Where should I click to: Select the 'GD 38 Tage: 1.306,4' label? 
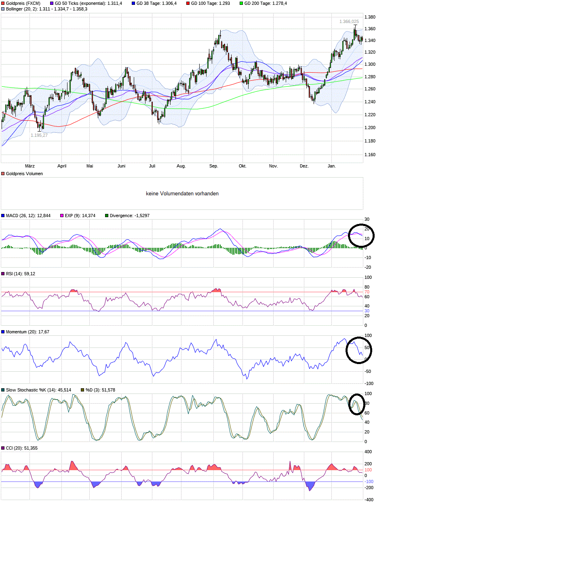click(x=156, y=3)
